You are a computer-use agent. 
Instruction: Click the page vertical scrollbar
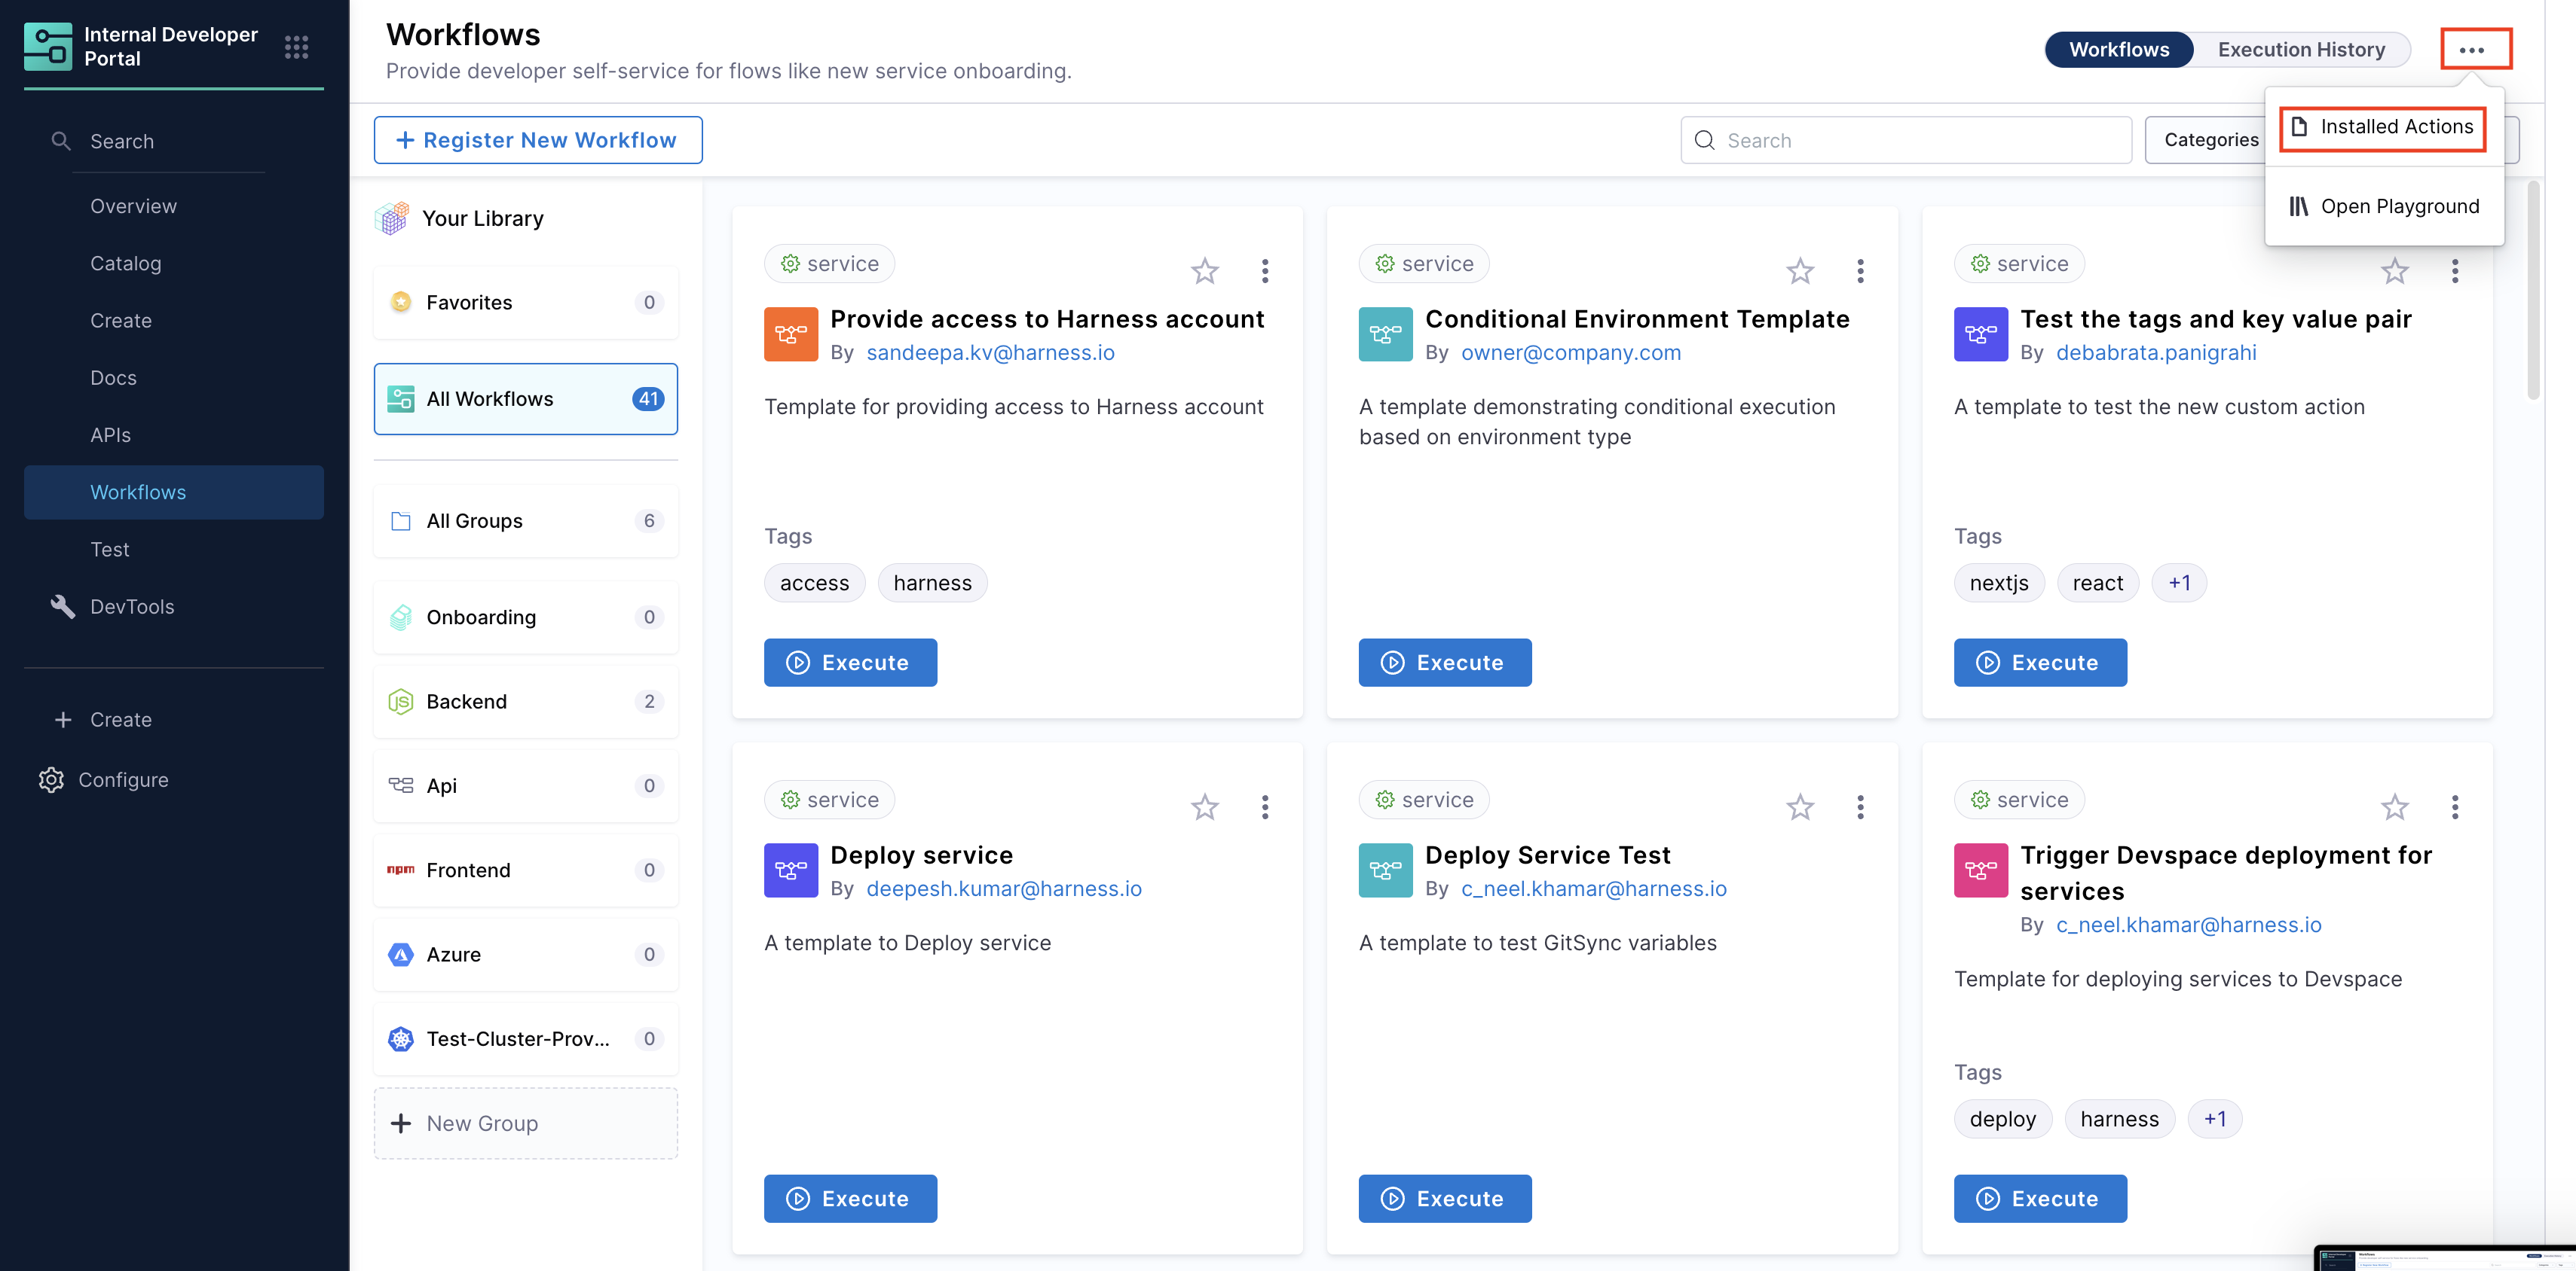coord(2533,290)
